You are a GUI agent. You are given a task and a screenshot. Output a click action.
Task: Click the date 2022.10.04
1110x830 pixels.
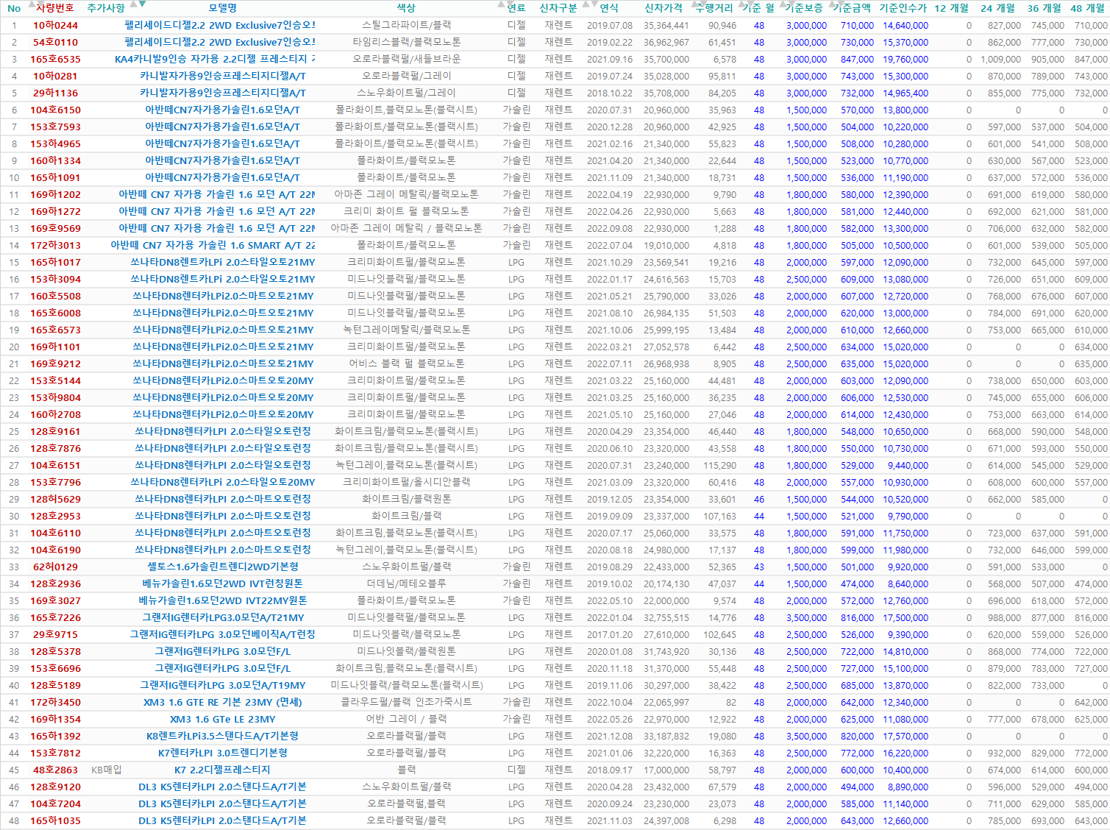(x=610, y=703)
